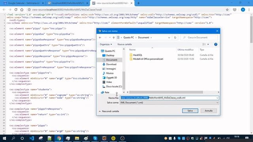
Task: Open the Nome file history dropdown arrow
Action: click(x=217, y=98)
